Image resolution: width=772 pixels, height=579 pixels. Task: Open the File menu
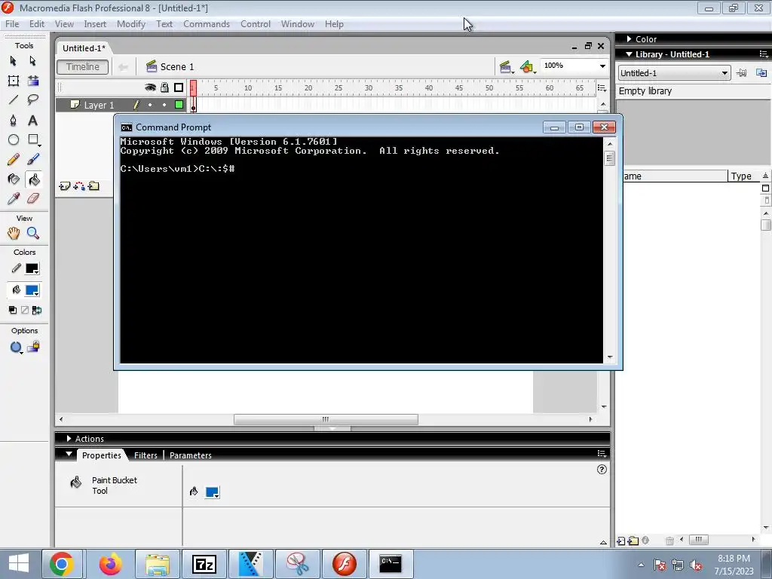[x=12, y=24]
